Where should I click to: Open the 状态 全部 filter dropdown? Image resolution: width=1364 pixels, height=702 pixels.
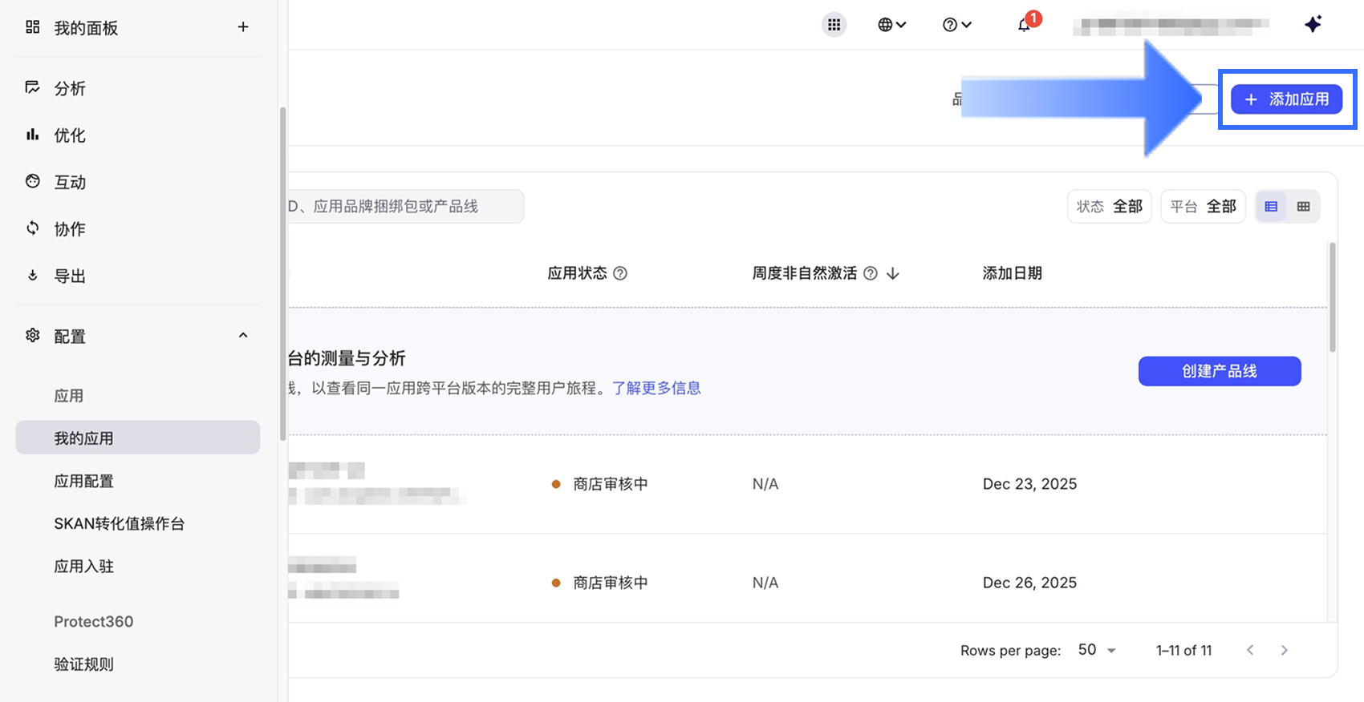[x=1109, y=207]
